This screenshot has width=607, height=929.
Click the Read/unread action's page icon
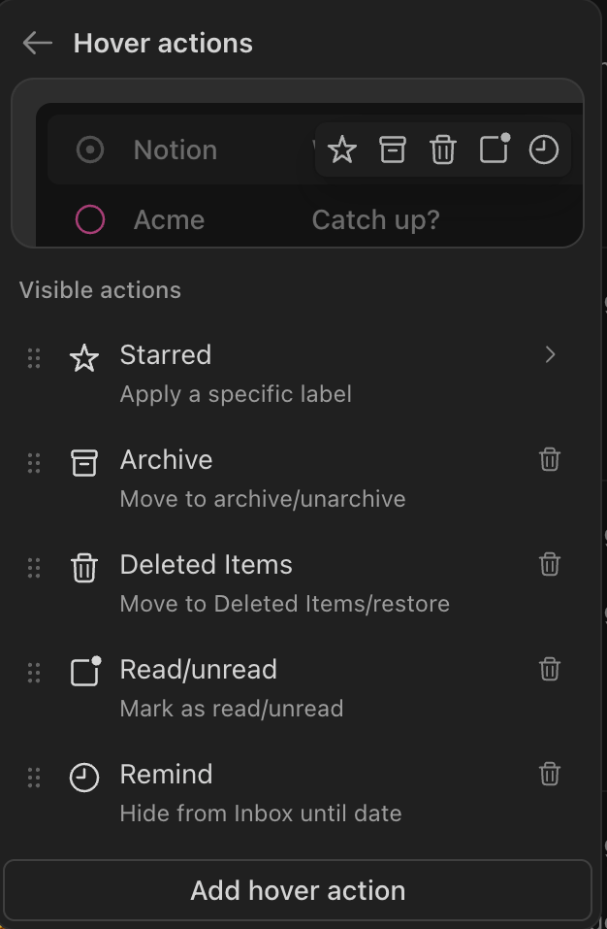point(84,672)
